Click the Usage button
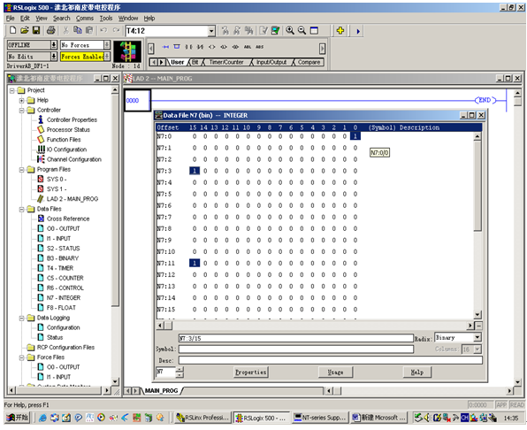 pos(335,372)
